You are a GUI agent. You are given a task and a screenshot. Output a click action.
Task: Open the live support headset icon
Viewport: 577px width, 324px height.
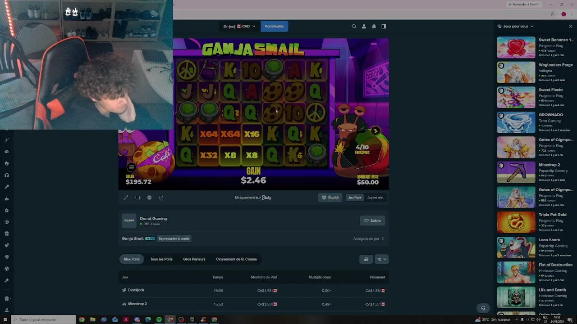click(483, 308)
